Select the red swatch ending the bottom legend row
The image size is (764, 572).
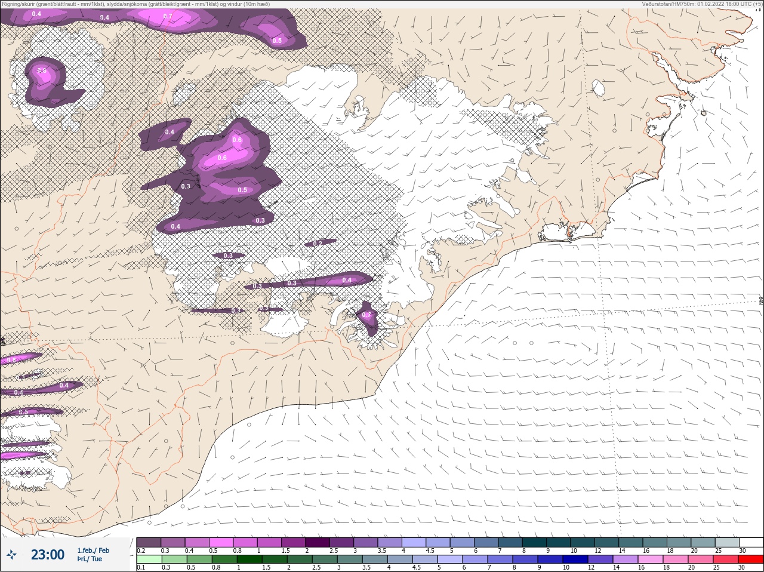click(x=751, y=559)
